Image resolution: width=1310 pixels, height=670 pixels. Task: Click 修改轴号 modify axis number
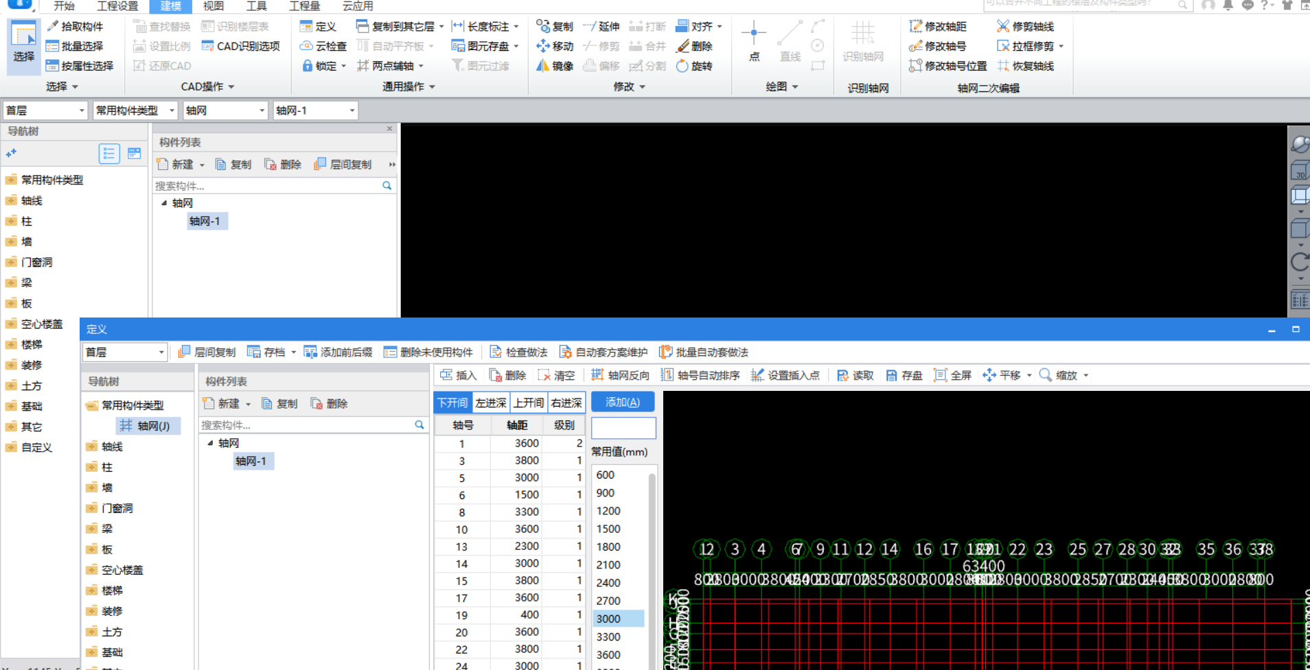tap(938, 46)
